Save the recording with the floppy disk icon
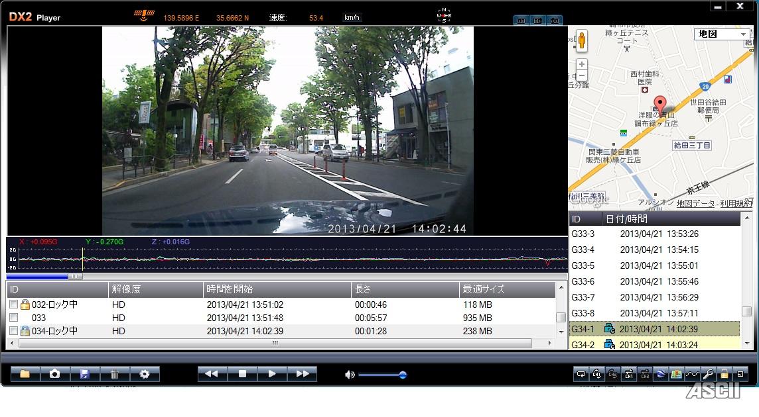Image resolution: width=759 pixels, height=417 pixels. tap(85, 374)
